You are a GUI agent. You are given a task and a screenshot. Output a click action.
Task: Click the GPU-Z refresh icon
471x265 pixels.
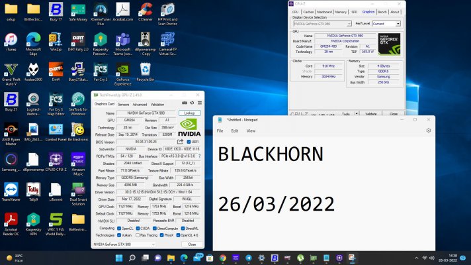click(x=193, y=103)
